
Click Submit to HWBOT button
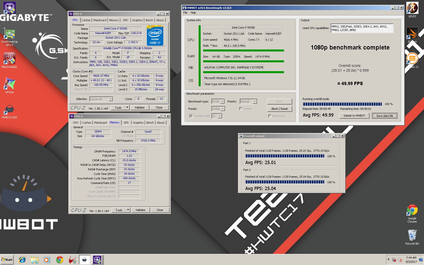click(x=354, y=116)
